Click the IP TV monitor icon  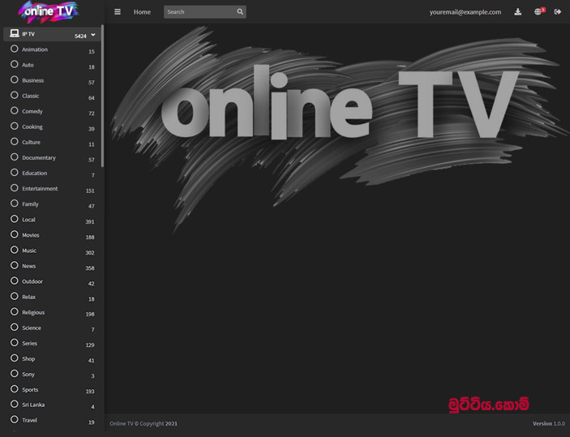pyautogui.click(x=15, y=33)
